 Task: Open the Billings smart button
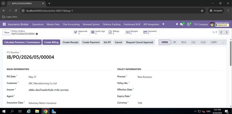coord(116,32)
